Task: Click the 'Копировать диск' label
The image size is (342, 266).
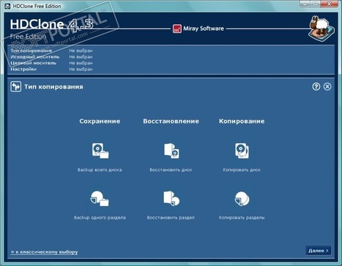Action: click(242, 170)
